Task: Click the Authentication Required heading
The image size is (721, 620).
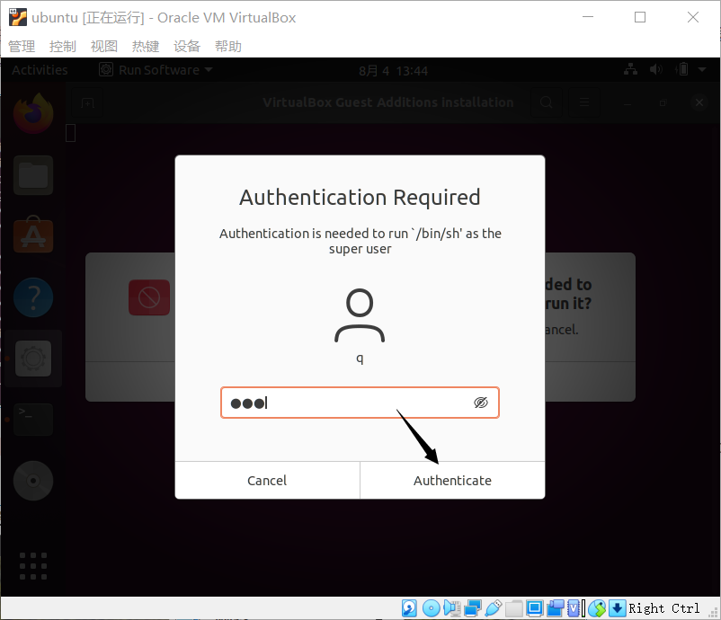Action: 360,197
